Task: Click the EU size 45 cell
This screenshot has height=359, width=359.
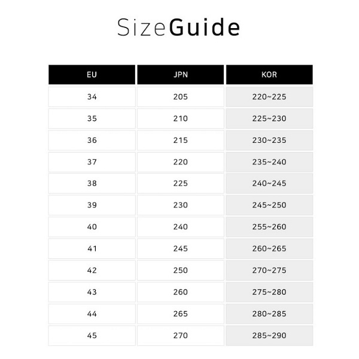Action: pyautogui.click(x=92, y=336)
